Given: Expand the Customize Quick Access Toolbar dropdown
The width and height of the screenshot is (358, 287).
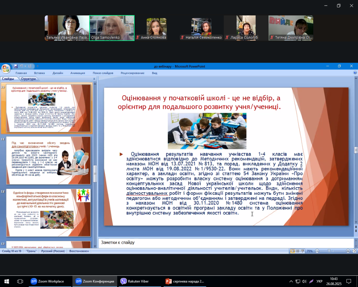Looking at the screenshot, I should tap(37, 66).
